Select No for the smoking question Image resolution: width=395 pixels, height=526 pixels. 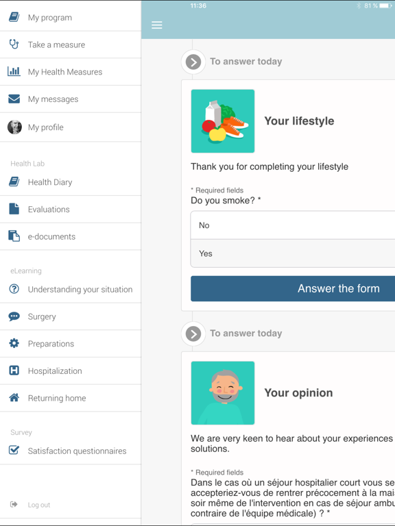[293, 225]
